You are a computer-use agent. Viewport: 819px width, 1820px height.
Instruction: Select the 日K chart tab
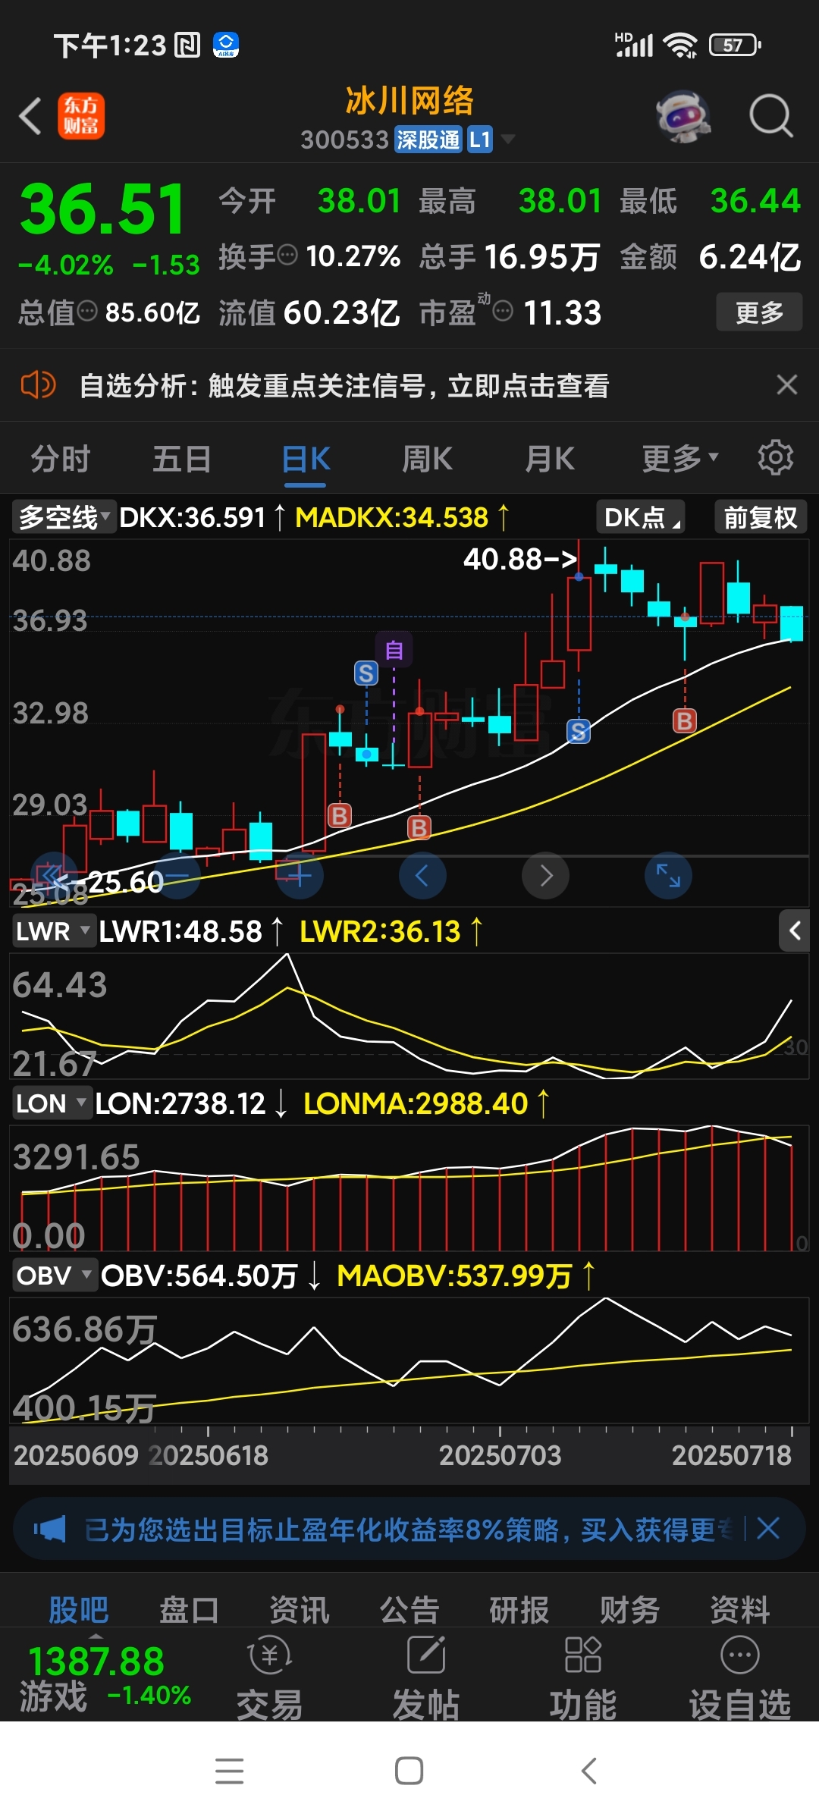pos(306,459)
